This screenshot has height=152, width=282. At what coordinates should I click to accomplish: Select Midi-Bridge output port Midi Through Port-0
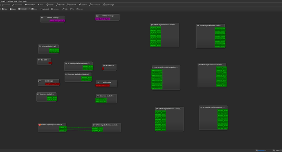(x=52, y=84)
